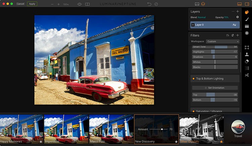Click the Shadows slider
Image resolution: width=252 pixels, height=146 pixels.
(215, 57)
